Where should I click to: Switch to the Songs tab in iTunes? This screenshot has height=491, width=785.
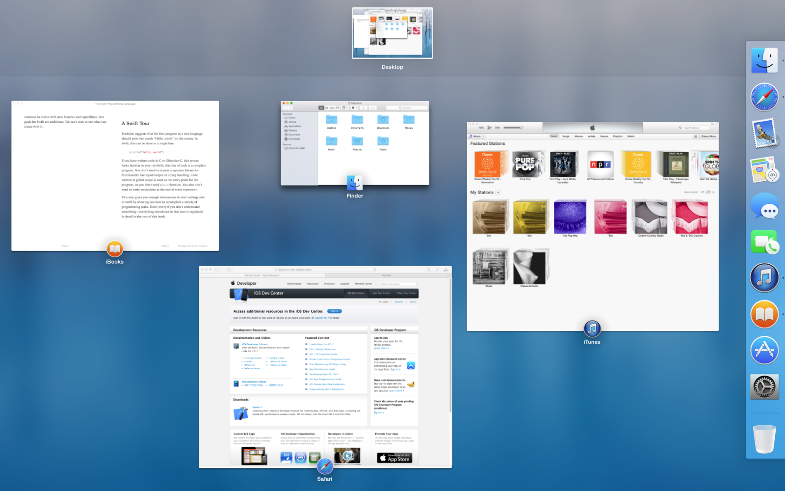click(x=566, y=136)
